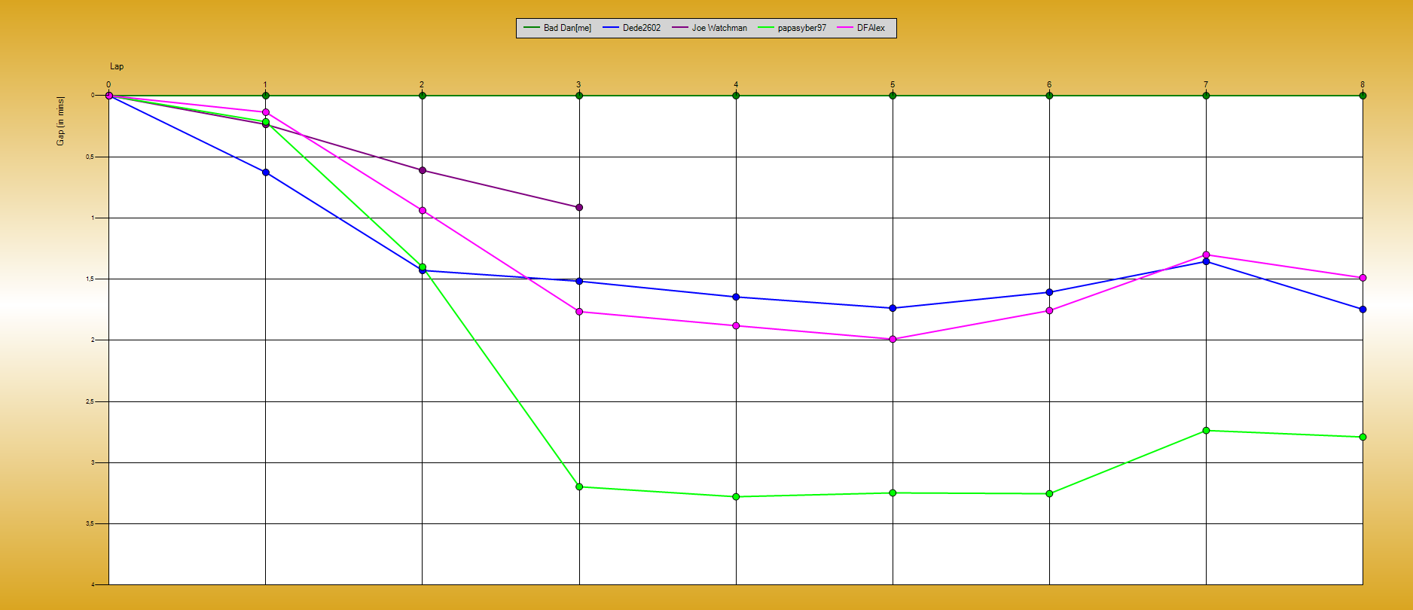The width and height of the screenshot is (1413, 610).
Task: Click DFAlex's magenta point at lap 8
Action: point(1363,278)
